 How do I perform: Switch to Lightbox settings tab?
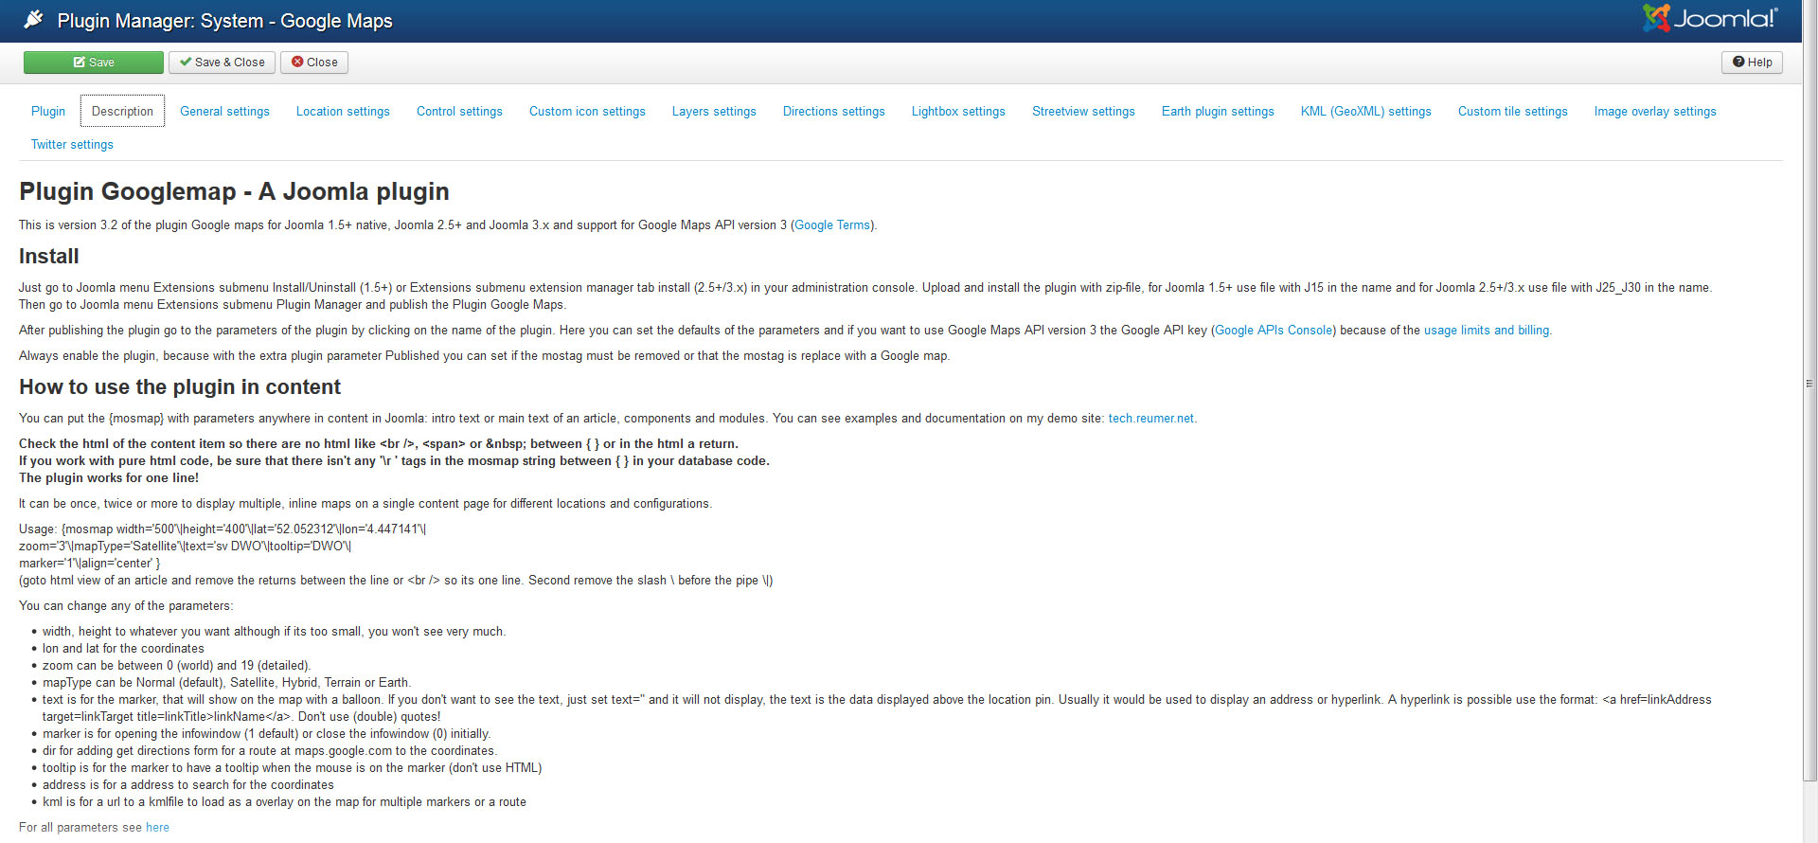(958, 111)
